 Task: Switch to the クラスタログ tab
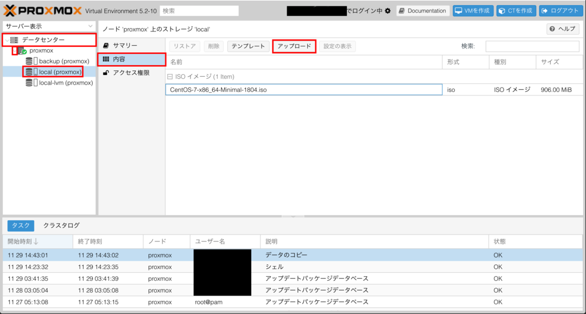click(61, 225)
